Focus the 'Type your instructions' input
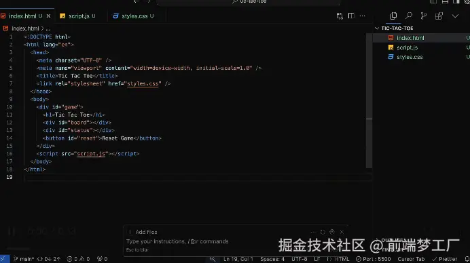Image resolution: width=470 pixels, height=263 pixels. 177,241
